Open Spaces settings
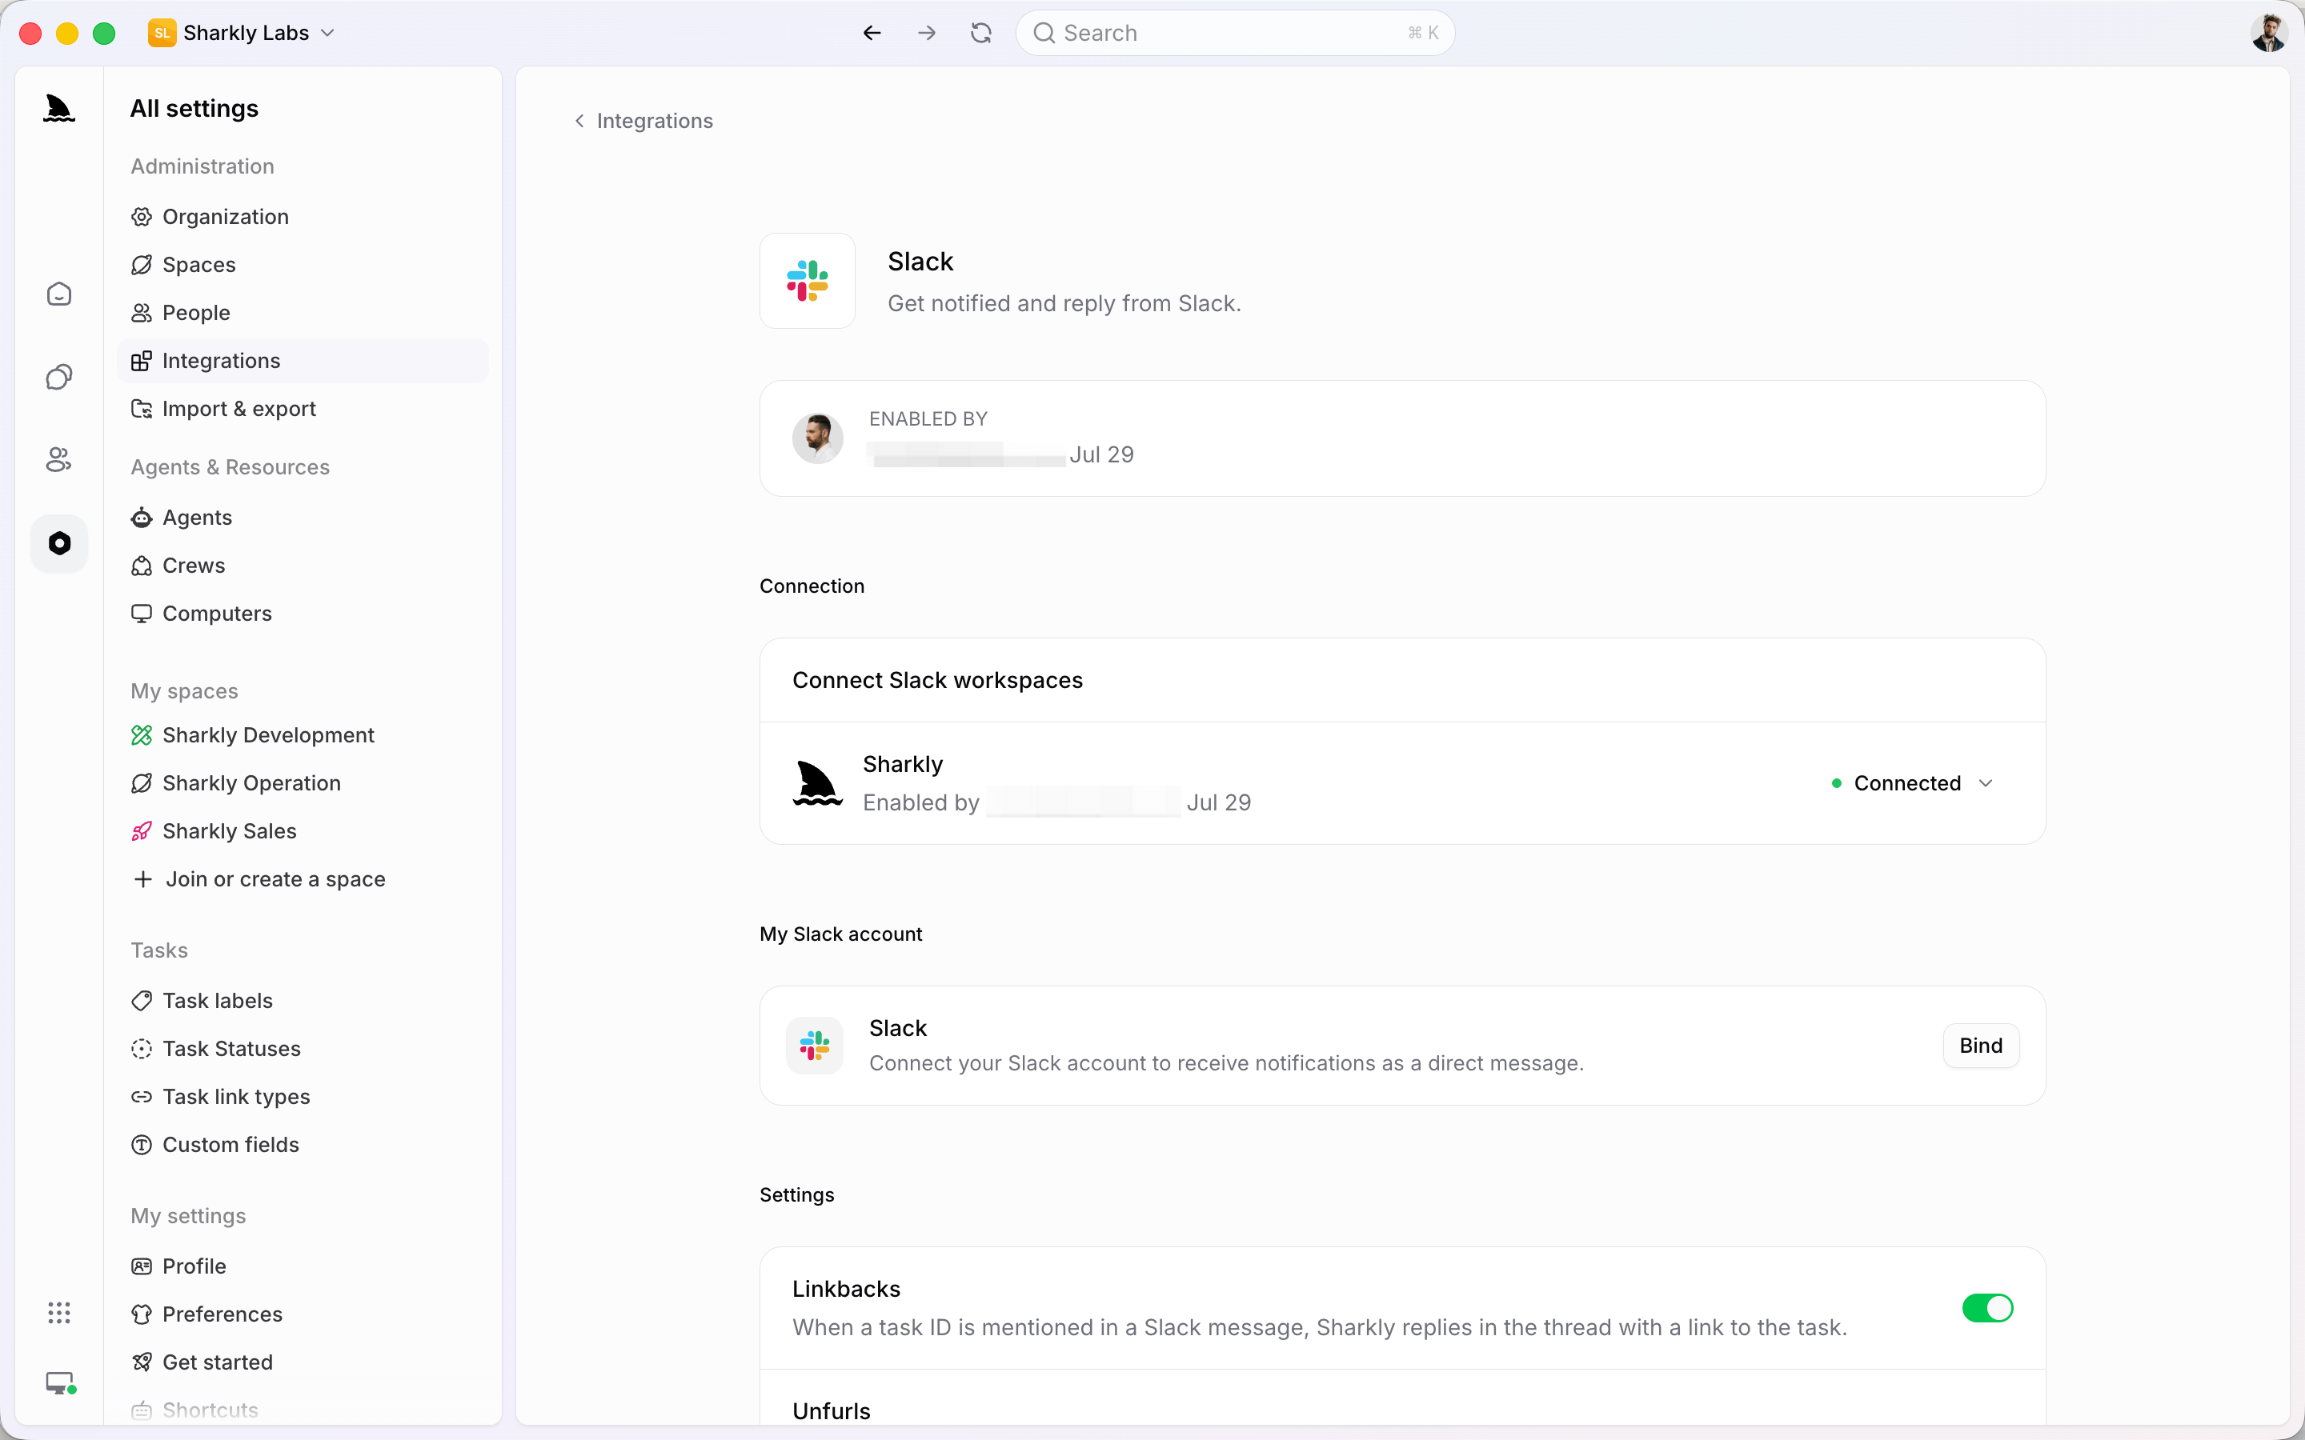The height and width of the screenshot is (1440, 2305). [x=303, y=265]
